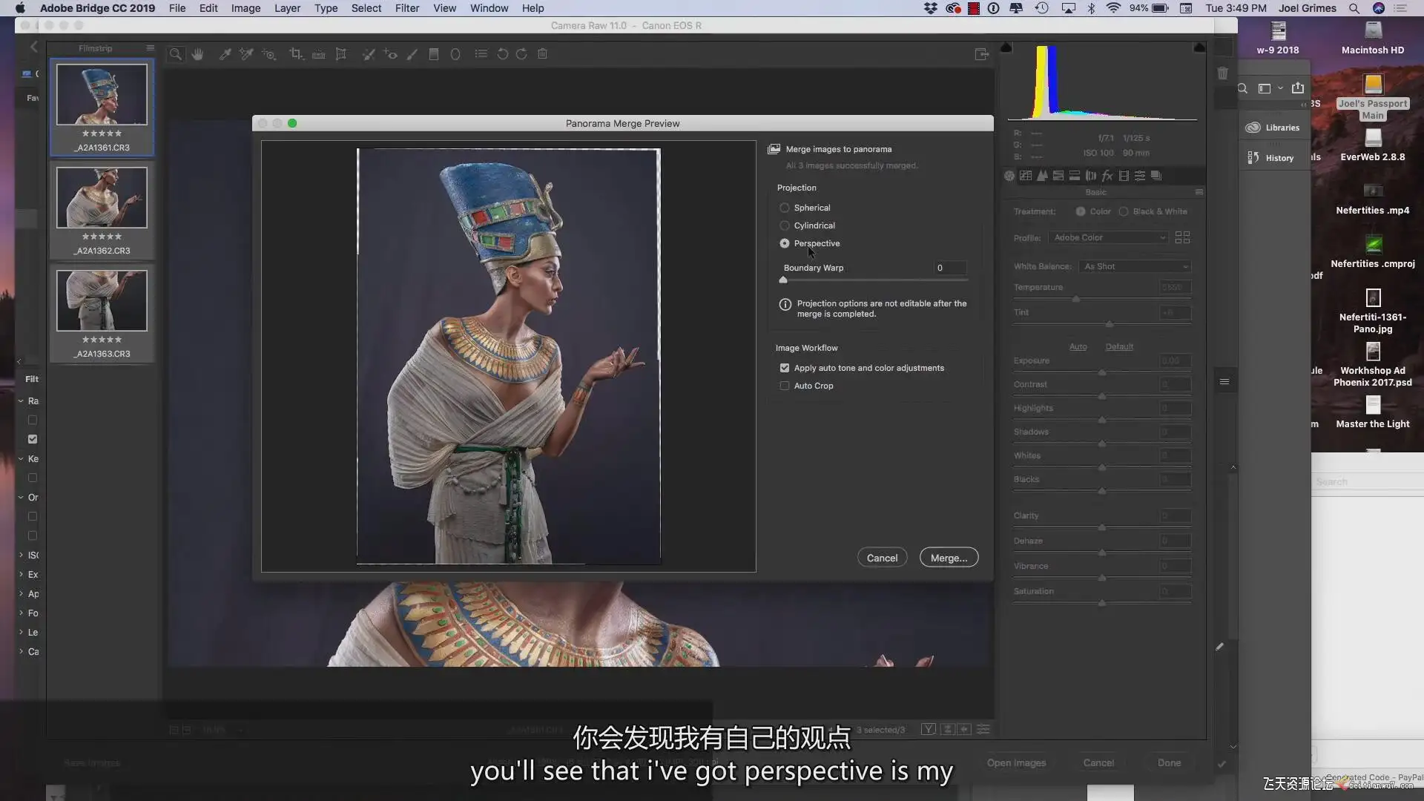The width and height of the screenshot is (1424, 801).
Task: Expand the Ra filter section
Action: pyautogui.click(x=21, y=401)
